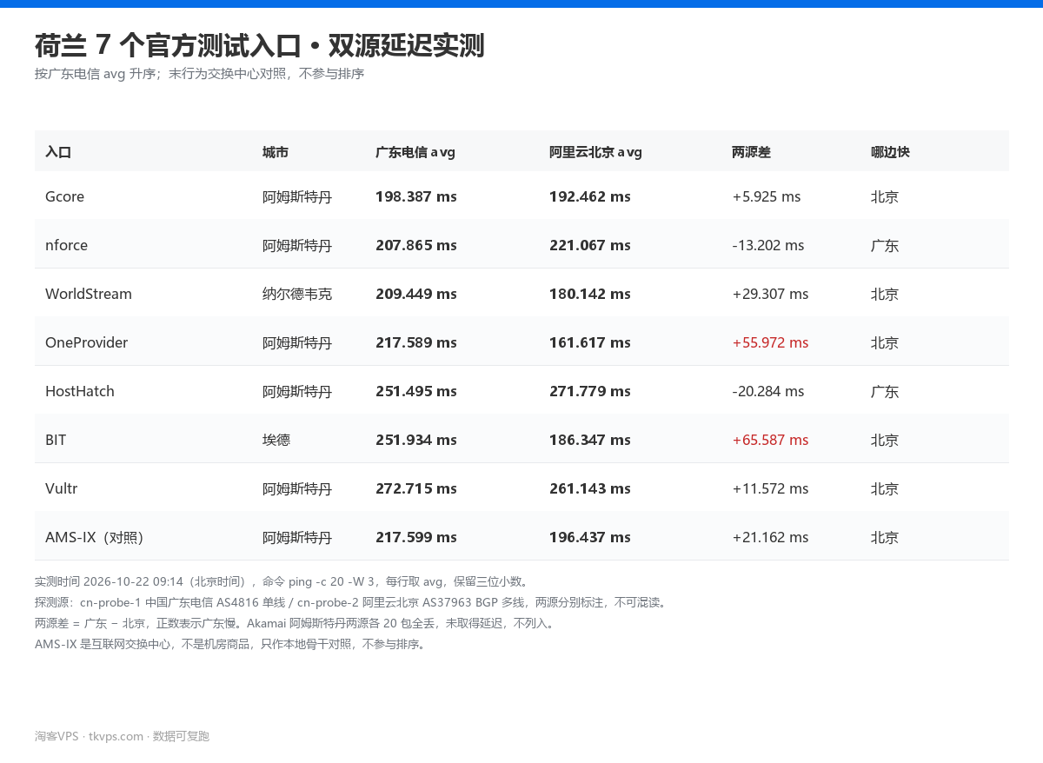Click the page title about 荷兰 7 个官方测试入口

[259, 45]
